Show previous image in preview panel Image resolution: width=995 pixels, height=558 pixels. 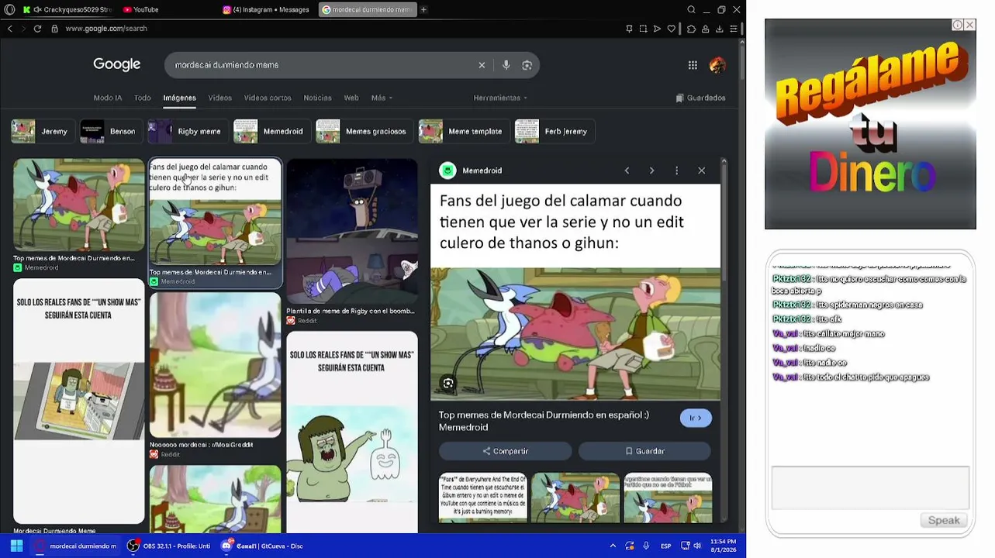[627, 170]
